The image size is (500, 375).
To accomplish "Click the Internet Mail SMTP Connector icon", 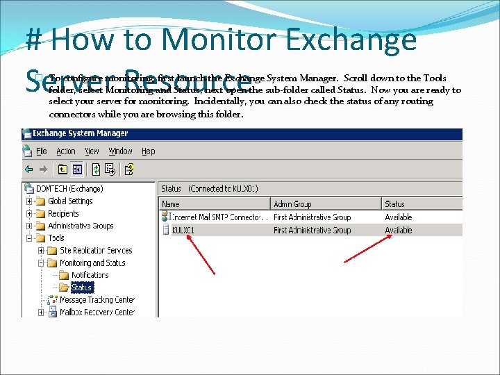I will [166, 217].
